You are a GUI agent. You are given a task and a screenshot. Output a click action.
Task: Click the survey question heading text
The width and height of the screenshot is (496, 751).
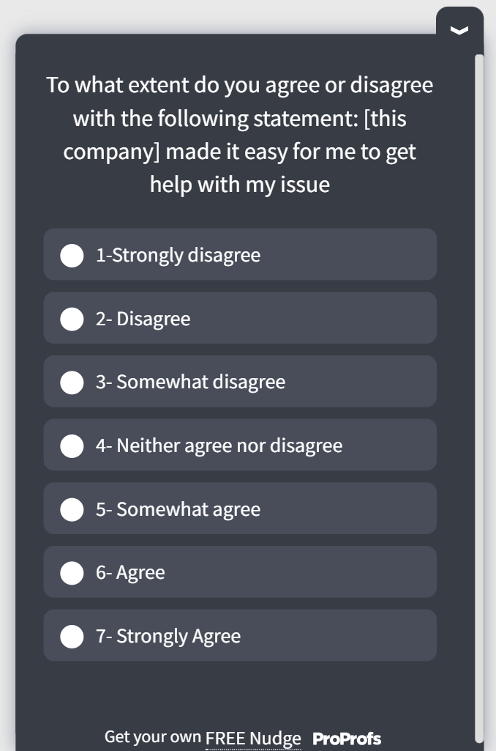tap(240, 135)
